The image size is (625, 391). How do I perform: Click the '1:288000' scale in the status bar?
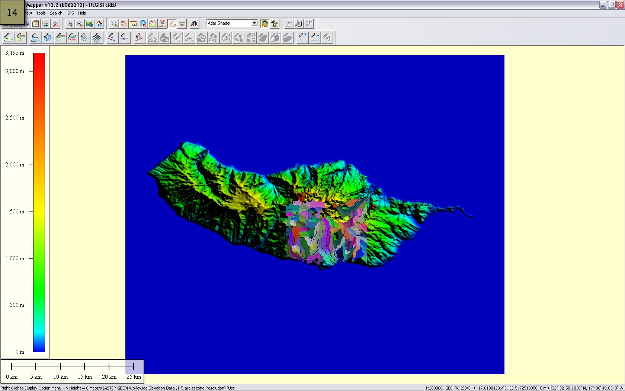click(x=434, y=388)
